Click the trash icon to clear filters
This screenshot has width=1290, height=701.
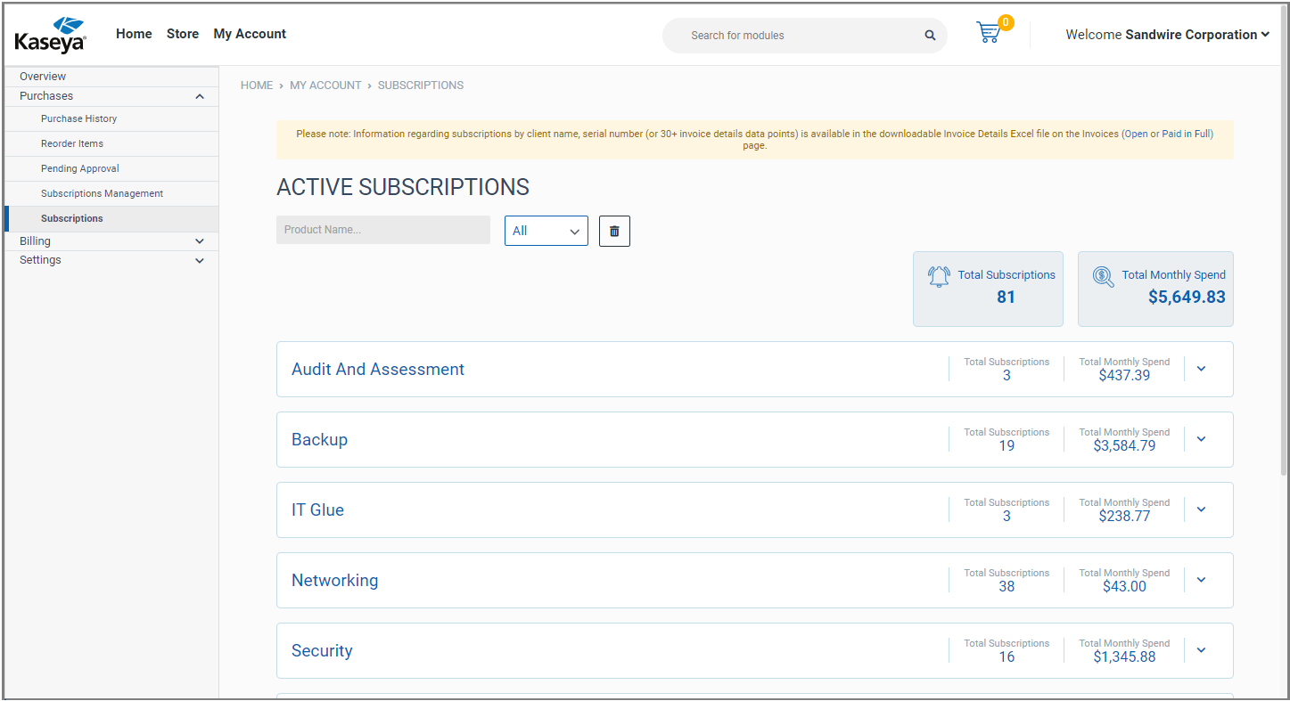point(613,231)
